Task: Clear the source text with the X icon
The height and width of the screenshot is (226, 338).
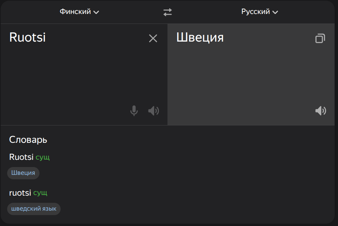Action: [153, 39]
